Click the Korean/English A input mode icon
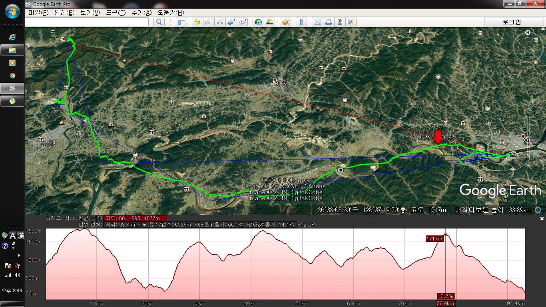 (12, 236)
